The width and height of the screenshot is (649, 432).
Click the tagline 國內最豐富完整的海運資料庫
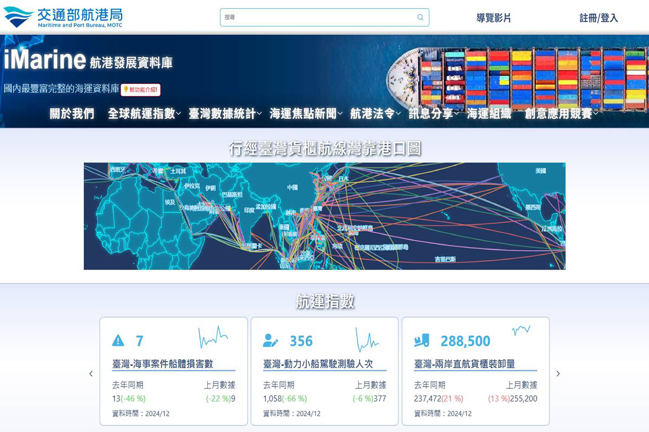pyautogui.click(x=61, y=89)
